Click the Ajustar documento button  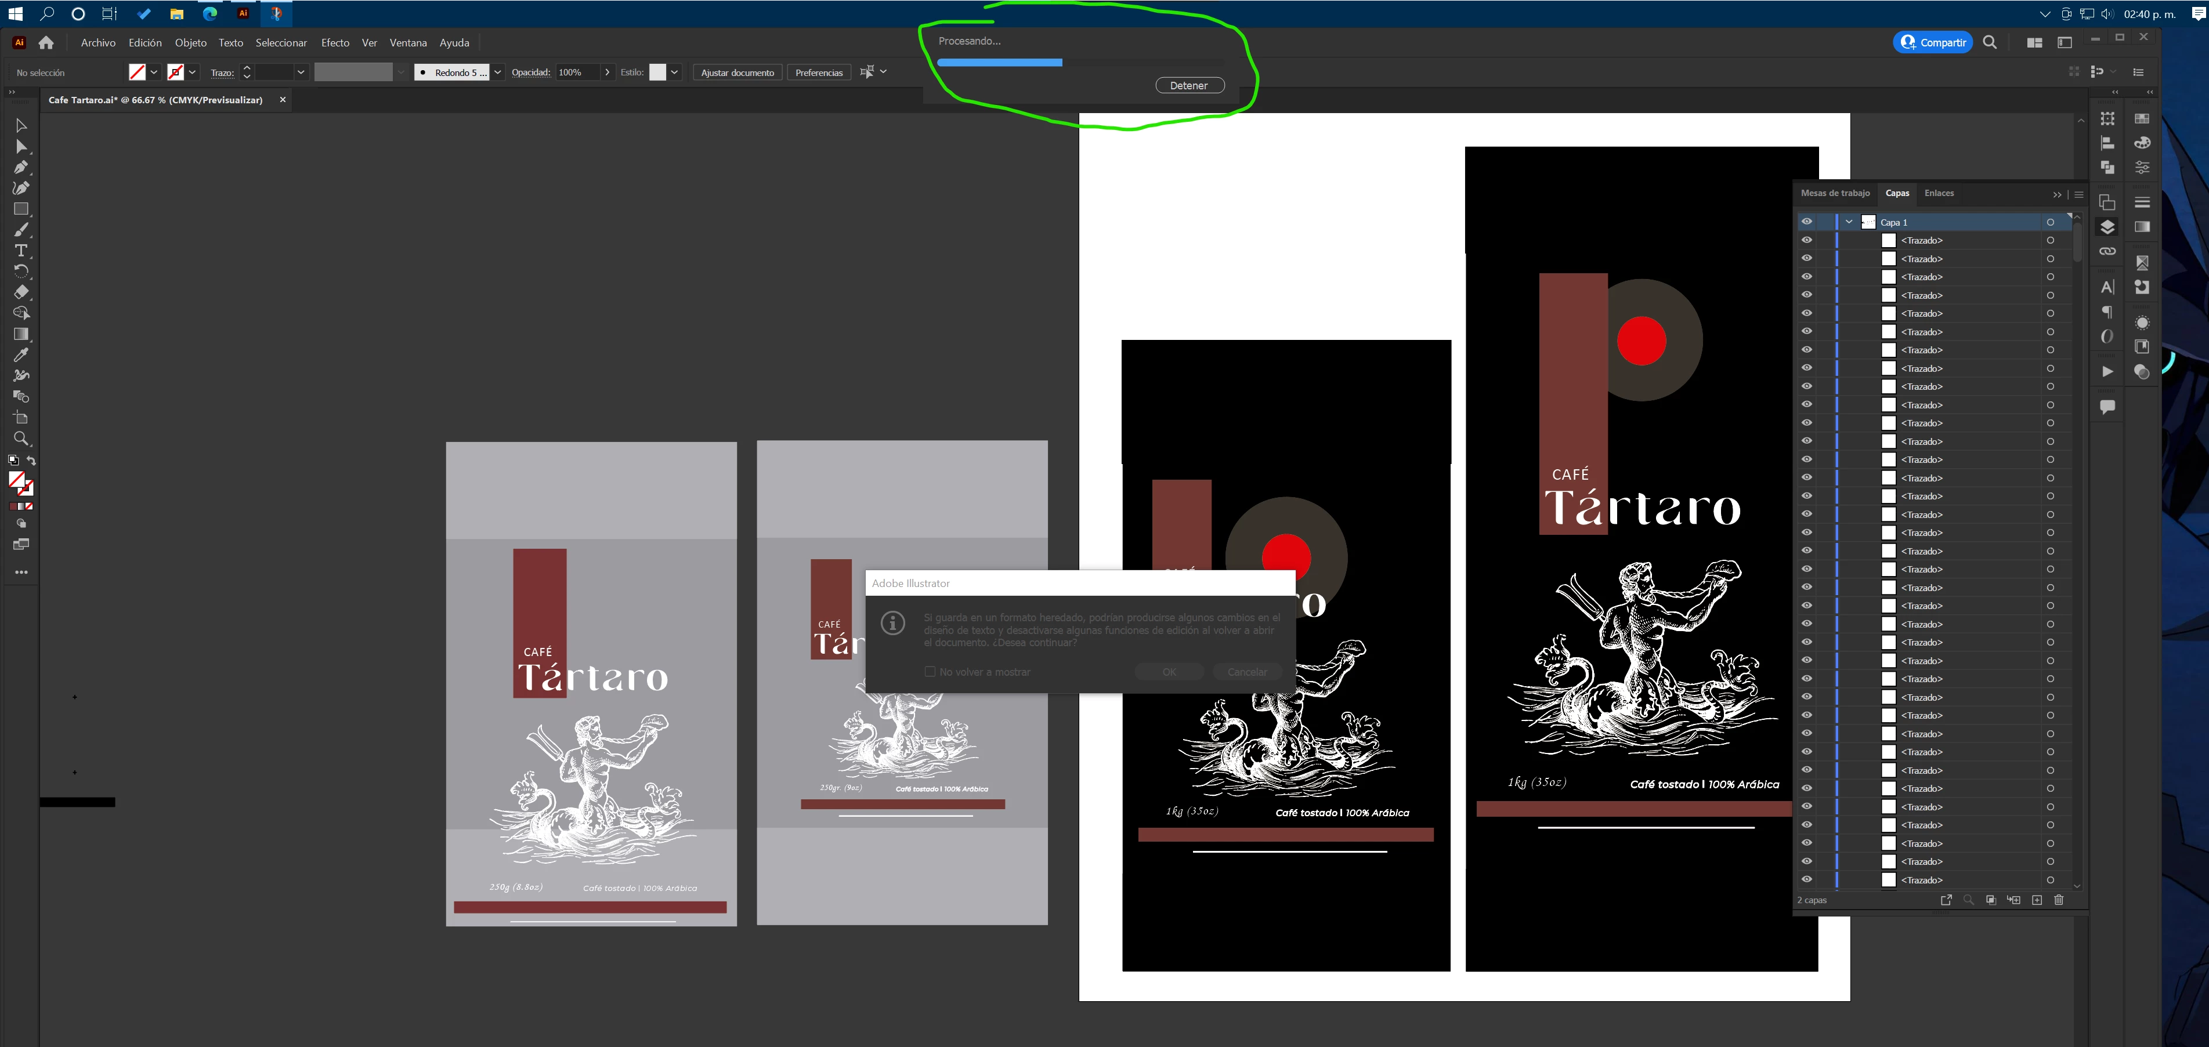click(736, 73)
